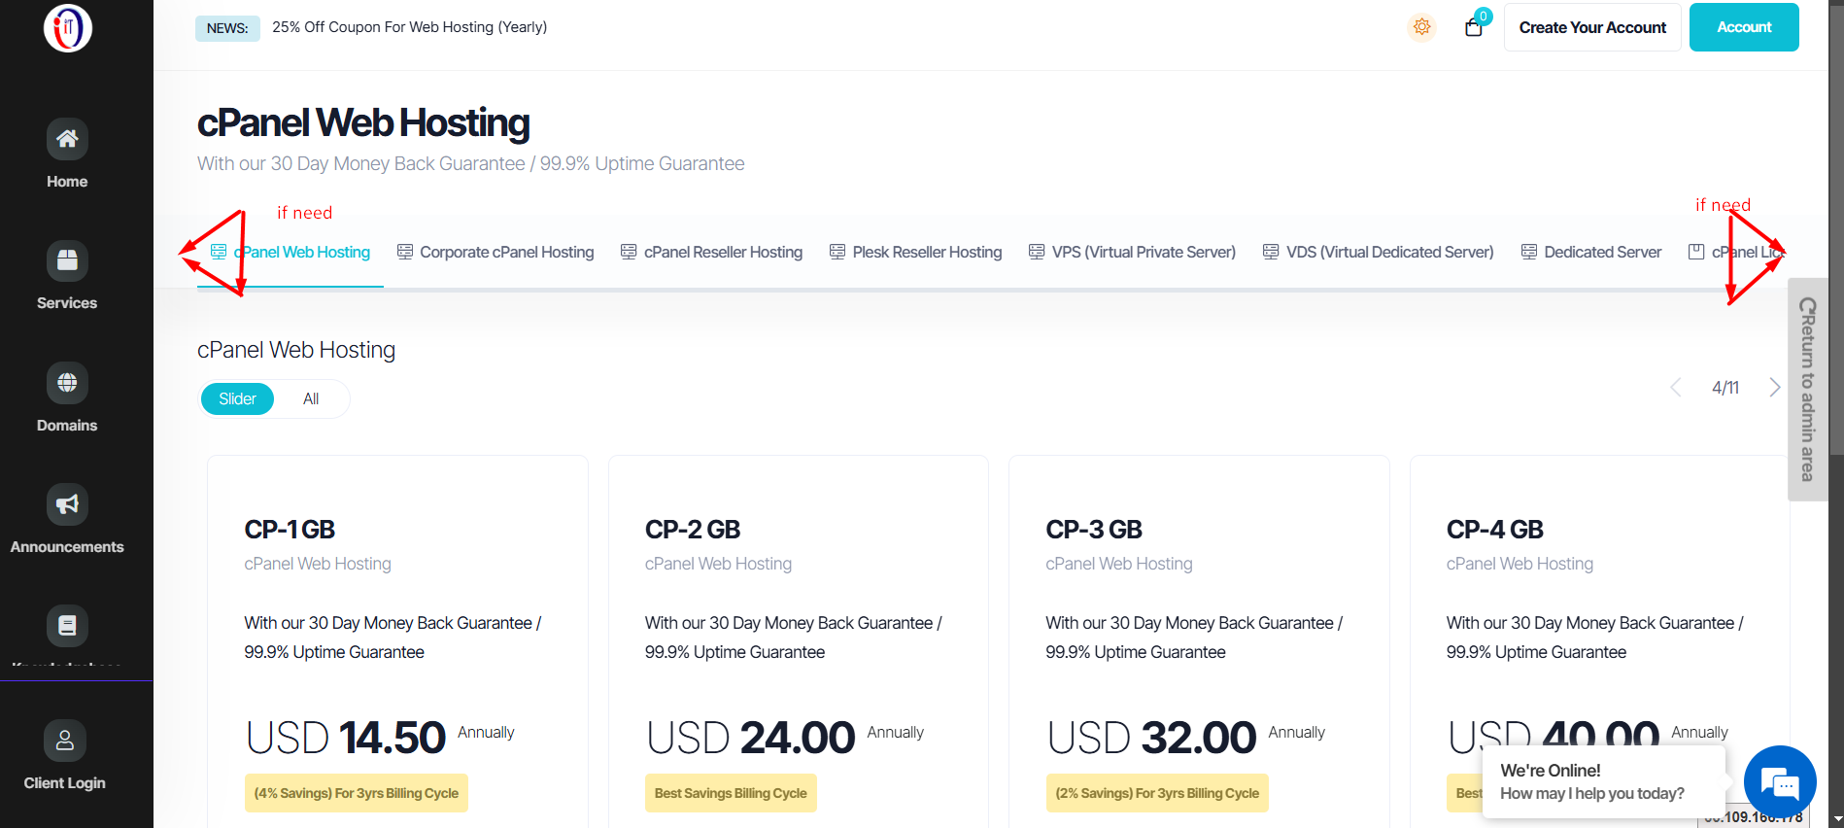Go to previous slide with left chevron
This screenshot has width=1844, height=828.
(1676, 387)
